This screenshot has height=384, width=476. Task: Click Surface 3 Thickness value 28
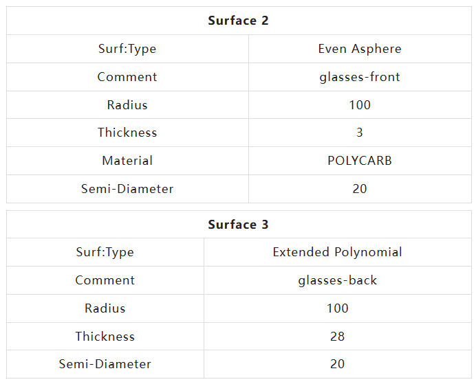pyautogui.click(x=338, y=337)
